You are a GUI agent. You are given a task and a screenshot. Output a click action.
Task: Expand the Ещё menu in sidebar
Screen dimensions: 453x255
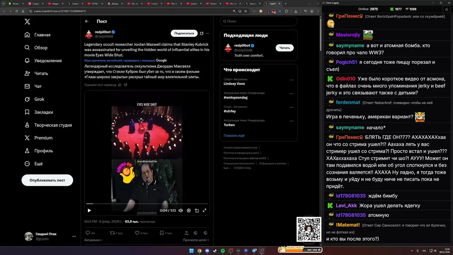(34, 164)
